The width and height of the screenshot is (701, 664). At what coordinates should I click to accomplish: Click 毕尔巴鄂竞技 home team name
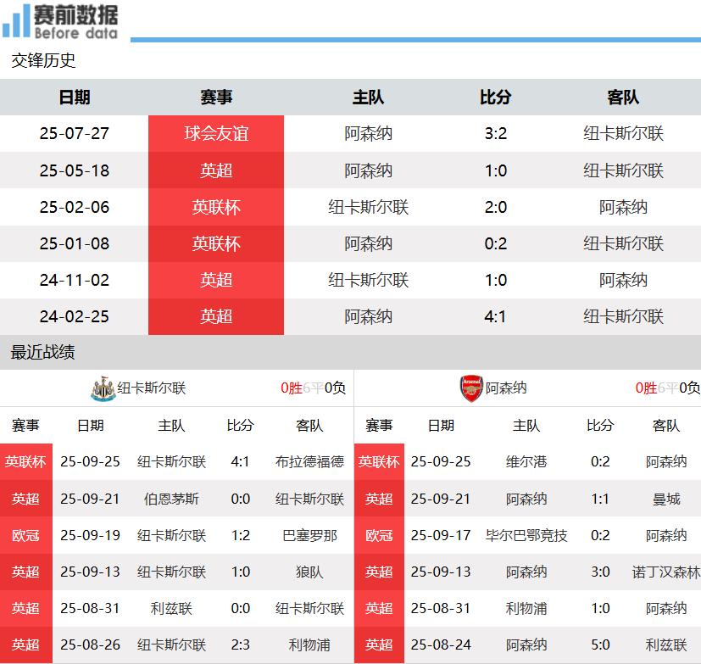pos(526,535)
